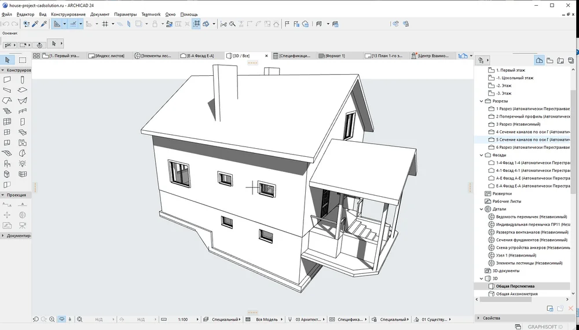Toggle the Suspend Groups button
Screen dimensions: 579x330
pyautogui.click(x=197, y=24)
